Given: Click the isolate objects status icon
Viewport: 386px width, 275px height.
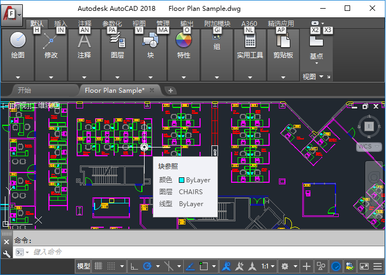Looking at the screenshot, I should tap(321, 266).
